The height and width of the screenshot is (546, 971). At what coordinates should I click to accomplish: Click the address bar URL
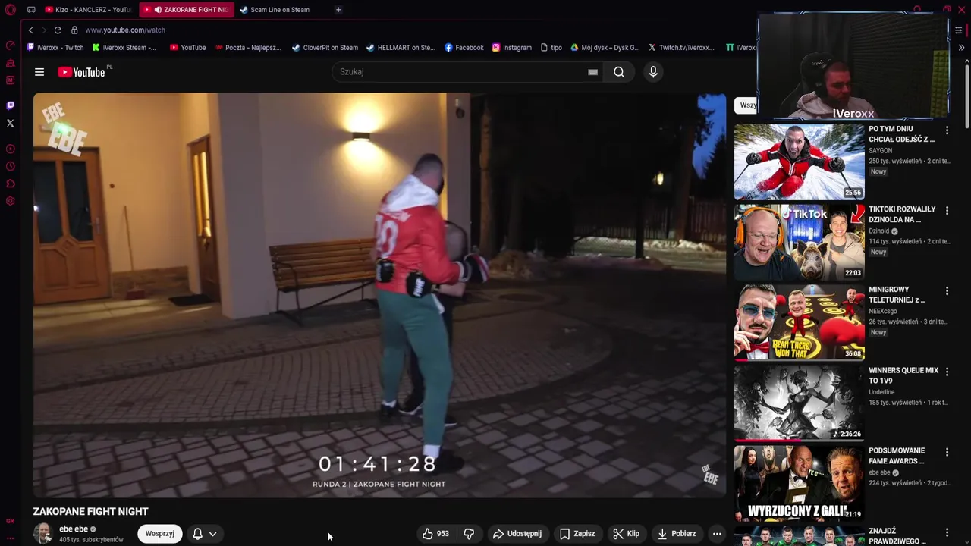coord(125,30)
